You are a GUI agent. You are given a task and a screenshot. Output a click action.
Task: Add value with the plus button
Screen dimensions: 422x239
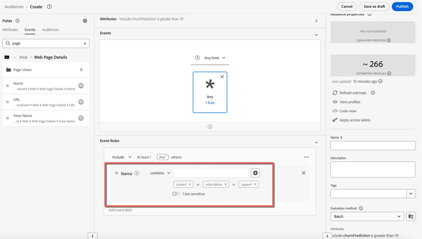point(255,173)
